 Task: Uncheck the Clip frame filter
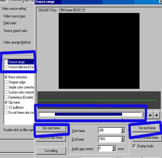coord(6,102)
